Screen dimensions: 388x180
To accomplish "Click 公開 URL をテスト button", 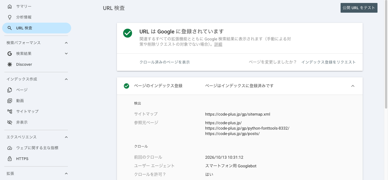I will [359, 8].
